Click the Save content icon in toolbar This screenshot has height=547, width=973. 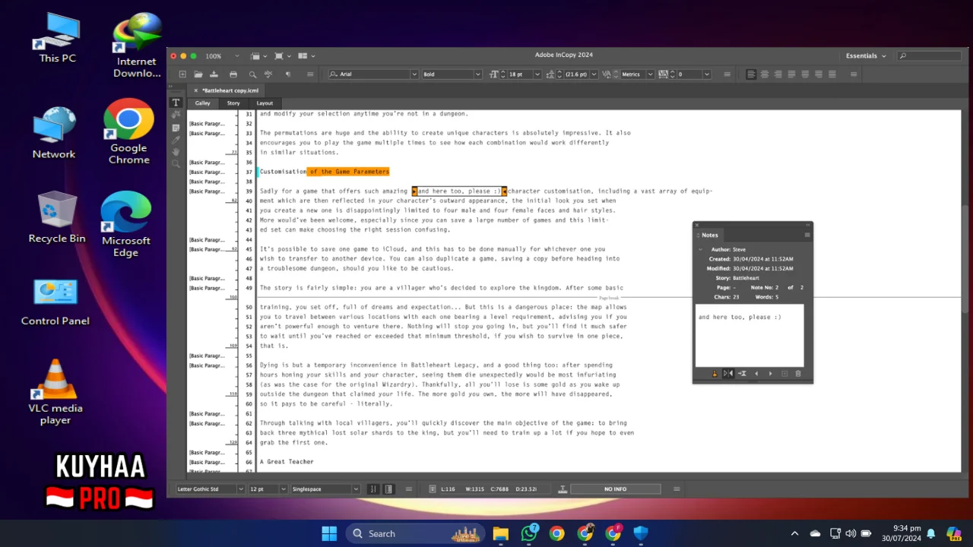pos(214,74)
